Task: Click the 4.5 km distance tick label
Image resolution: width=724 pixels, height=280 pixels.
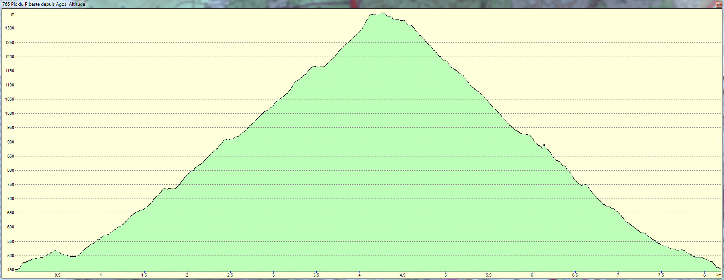Action: (402, 275)
